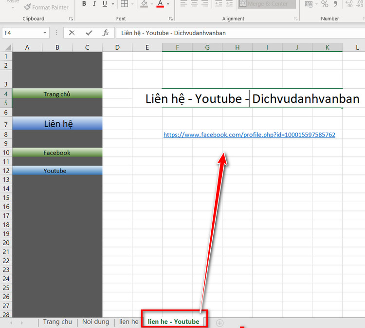The image size is (365, 328).
Task: Open Insert Function fx icon
Action: click(106, 33)
